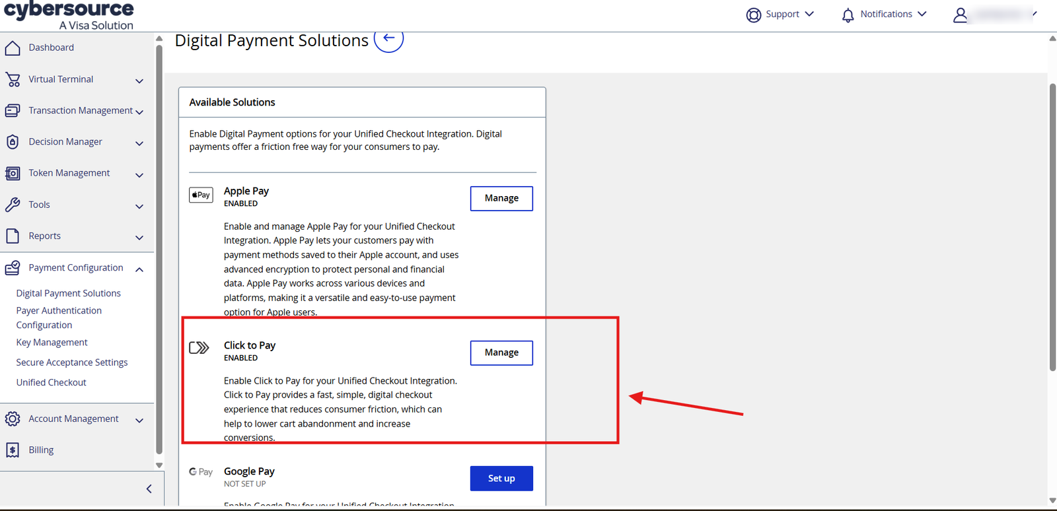The height and width of the screenshot is (511, 1057).
Task: Expand Transaction Management chevron
Action: (139, 112)
